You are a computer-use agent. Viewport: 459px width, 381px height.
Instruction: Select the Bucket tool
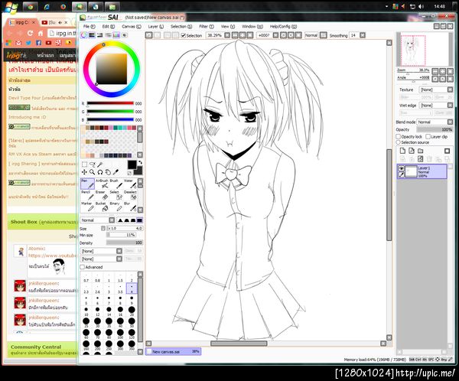click(x=102, y=207)
